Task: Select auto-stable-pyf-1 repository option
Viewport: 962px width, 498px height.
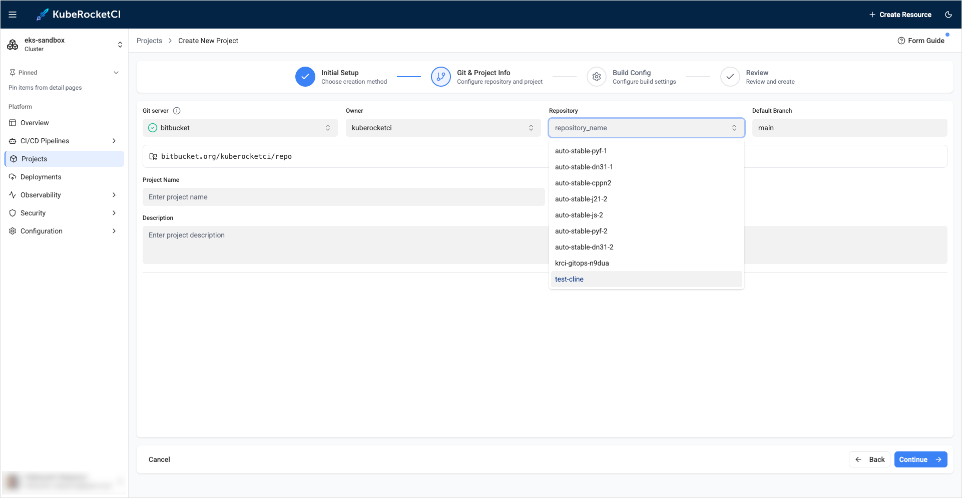Action: 647,151
